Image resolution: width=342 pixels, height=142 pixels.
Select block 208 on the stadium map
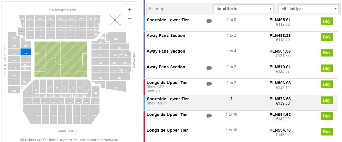(115, 39)
